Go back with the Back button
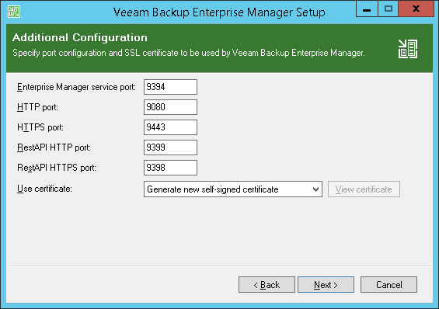 (267, 285)
